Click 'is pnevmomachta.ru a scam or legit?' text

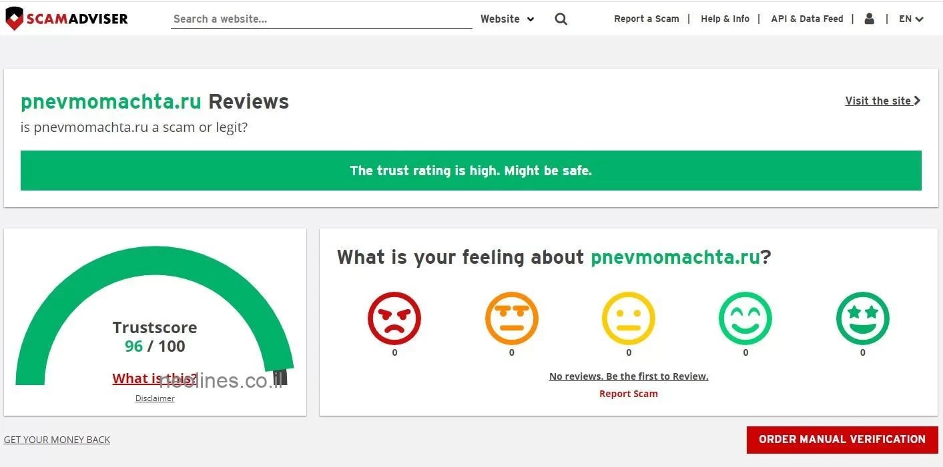(x=134, y=127)
